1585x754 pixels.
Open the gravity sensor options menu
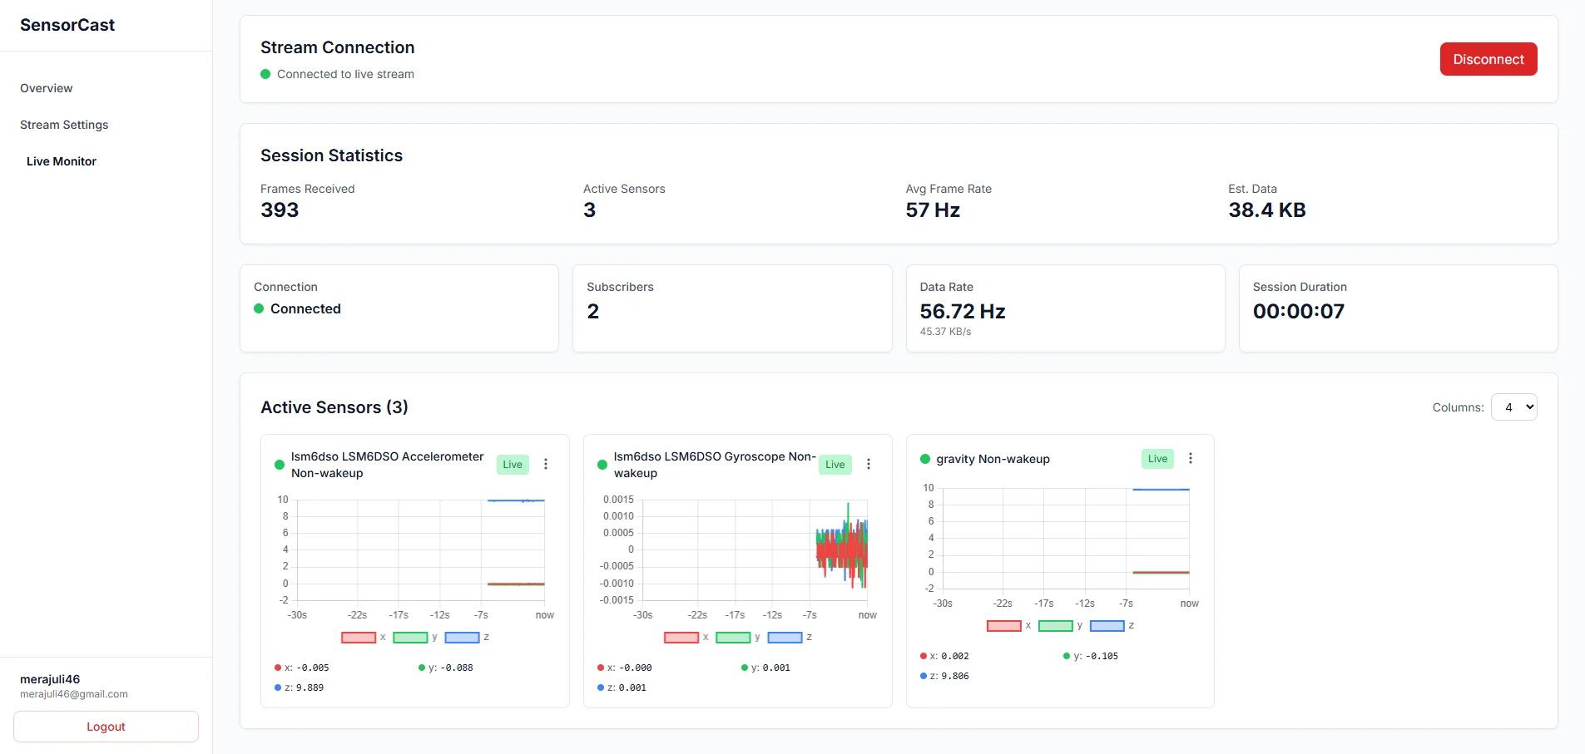coord(1191,458)
